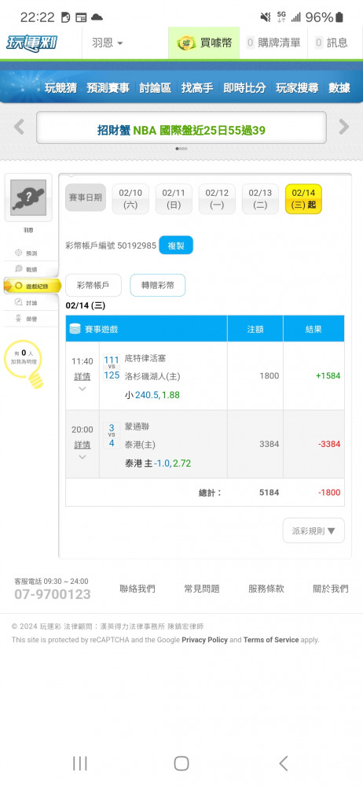Click the 買噱幣 button
The height and width of the screenshot is (787, 363).
click(x=204, y=43)
